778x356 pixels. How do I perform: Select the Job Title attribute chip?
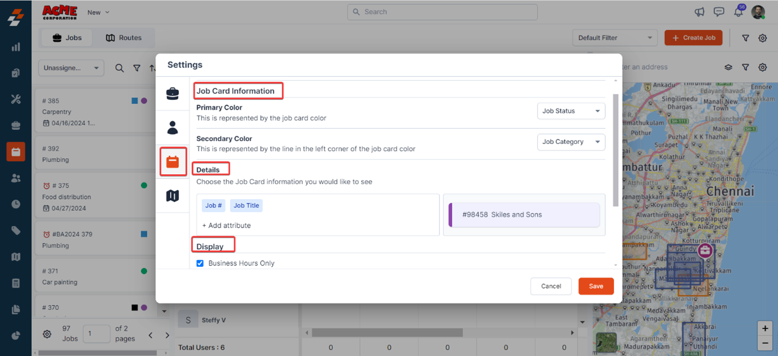(247, 205)
